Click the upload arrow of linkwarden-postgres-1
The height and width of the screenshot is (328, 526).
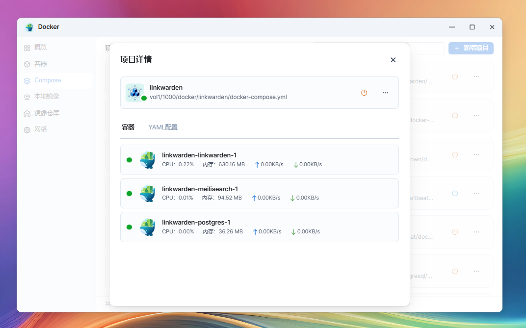tap(255, 232)
